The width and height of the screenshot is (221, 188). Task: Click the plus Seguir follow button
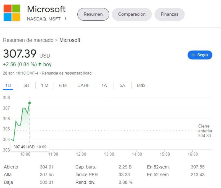[200, 55]
